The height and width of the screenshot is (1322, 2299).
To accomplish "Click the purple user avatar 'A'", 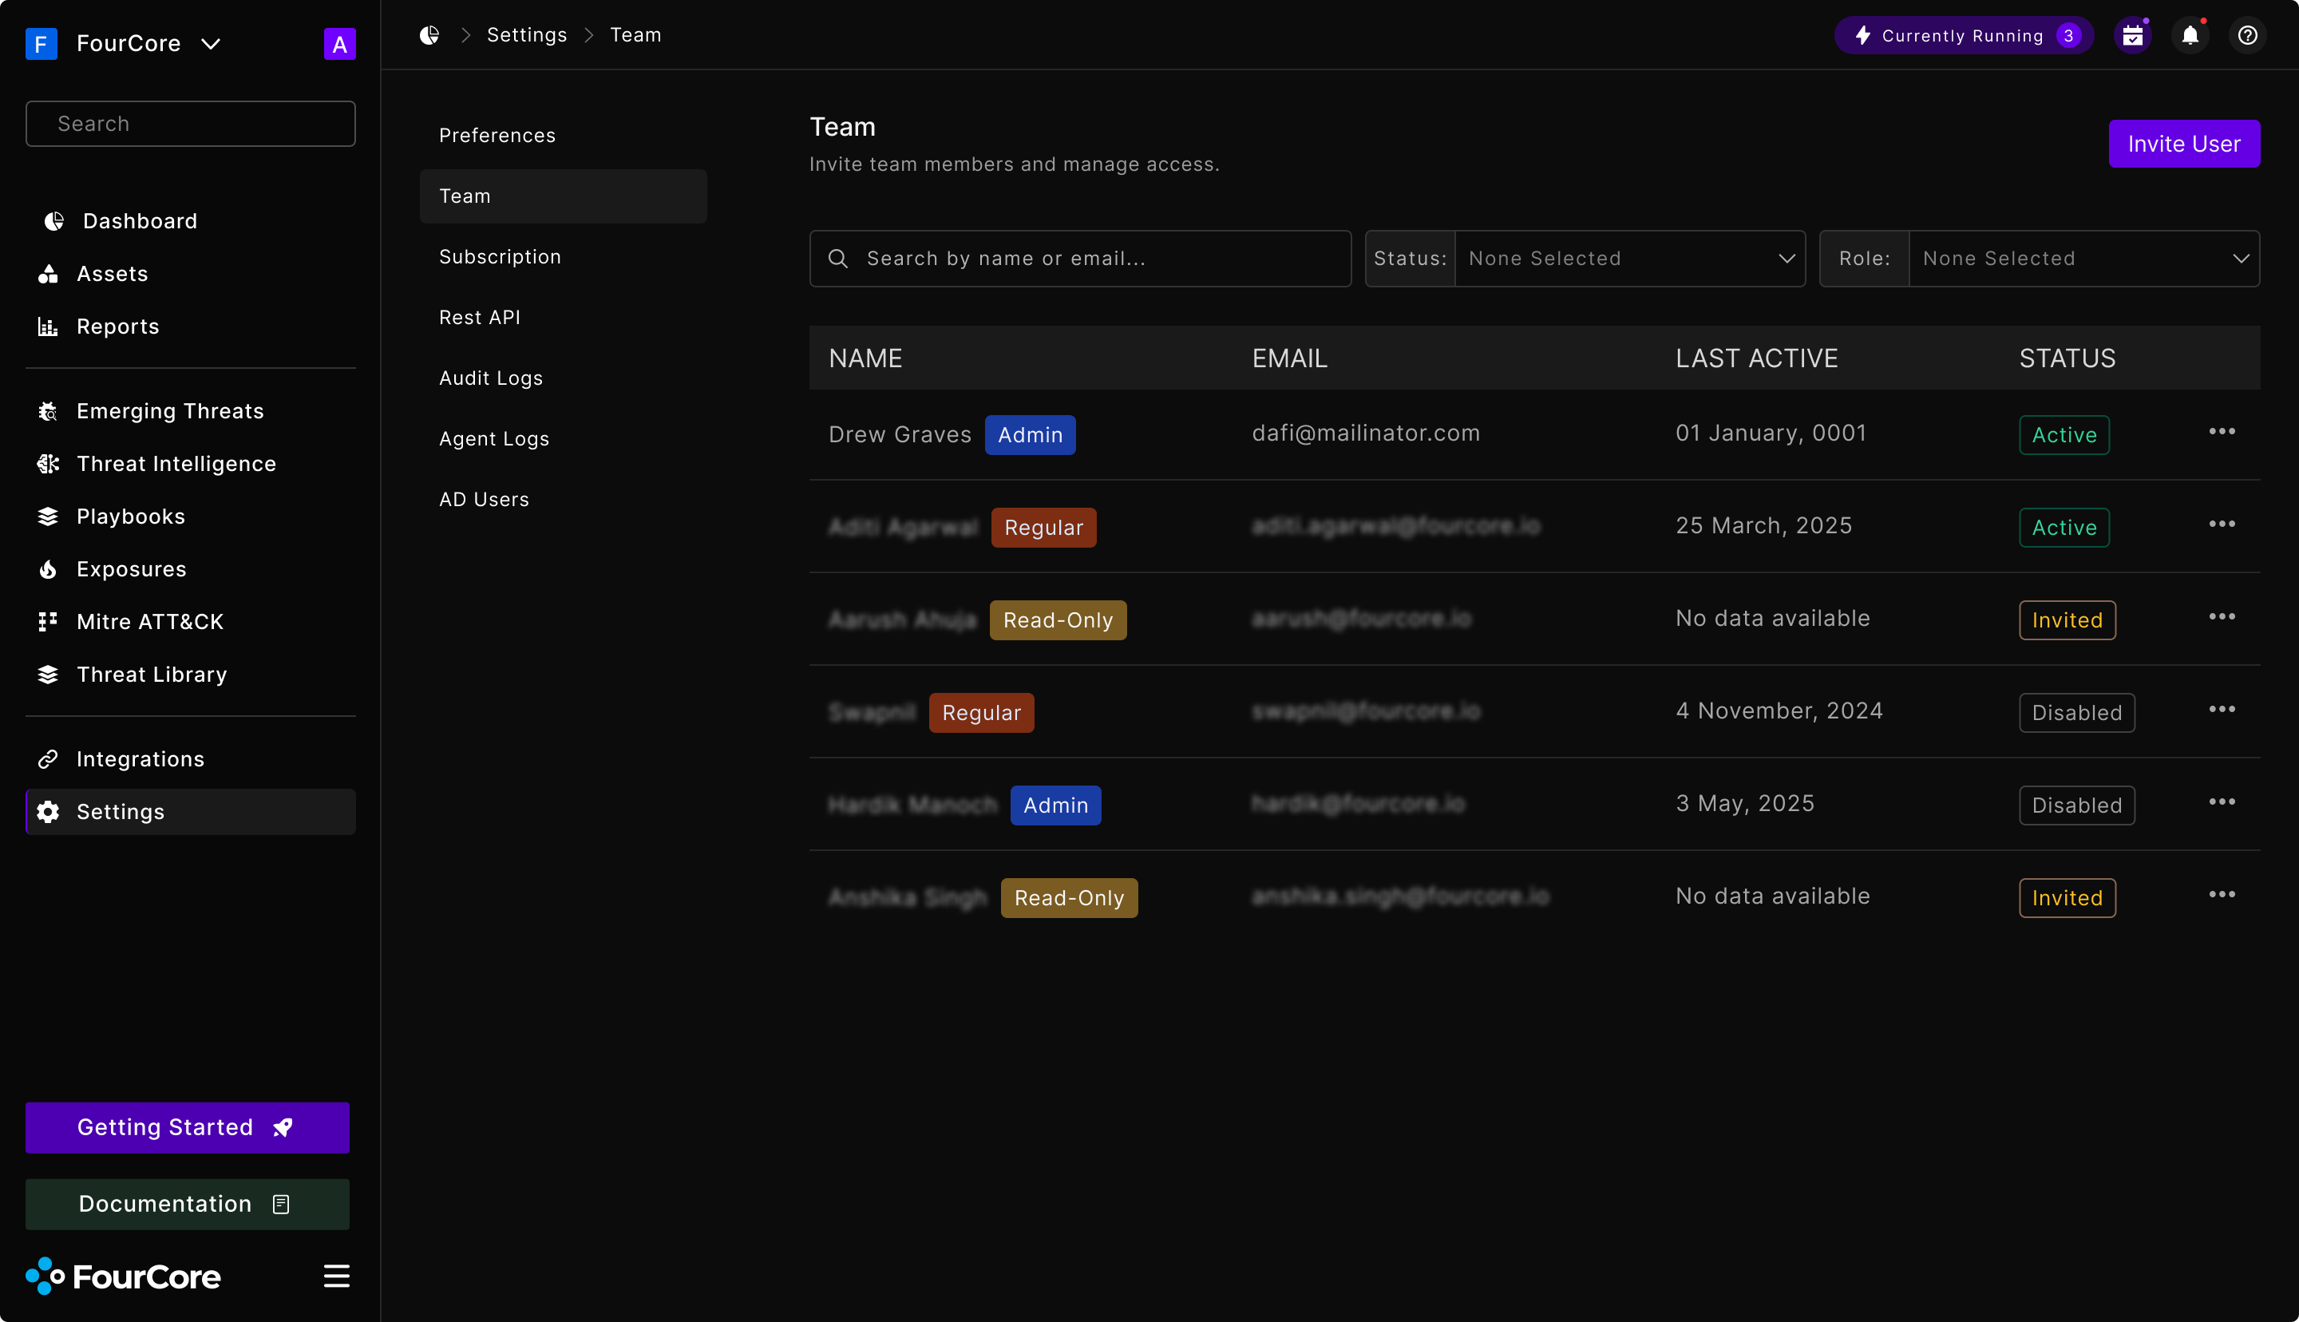I will [x=339, y=44].
